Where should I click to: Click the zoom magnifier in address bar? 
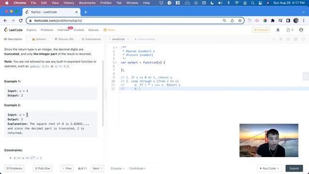[x=224, y=20]
